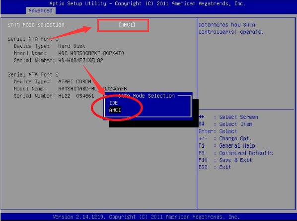Click the +/- Change Opt. hint
This screenshot has height=221, width=297.
(x=225, y=138)
